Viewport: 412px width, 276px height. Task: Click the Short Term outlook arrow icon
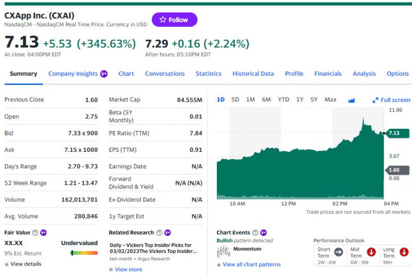[338, 252]
